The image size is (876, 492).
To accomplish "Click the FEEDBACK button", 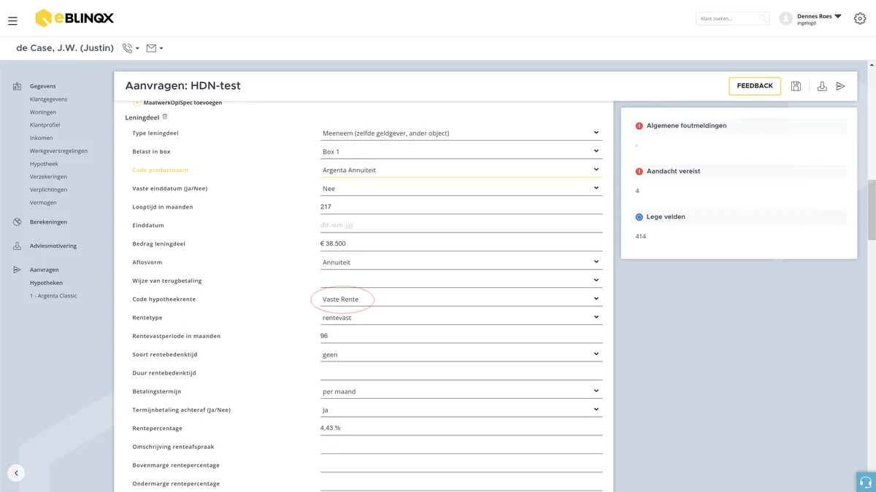I will 755,86.
